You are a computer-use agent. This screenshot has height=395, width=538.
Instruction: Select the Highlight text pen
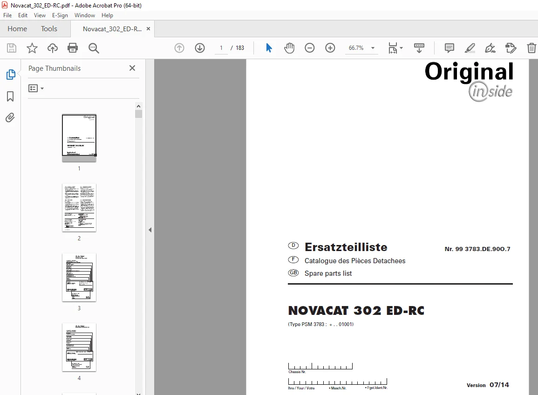(x=470, y=48)
